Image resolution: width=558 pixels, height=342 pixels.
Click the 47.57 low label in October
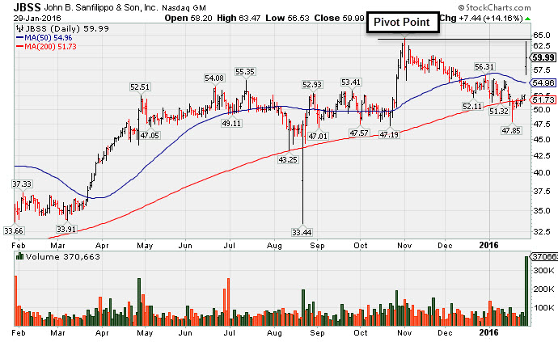(359, 133)
